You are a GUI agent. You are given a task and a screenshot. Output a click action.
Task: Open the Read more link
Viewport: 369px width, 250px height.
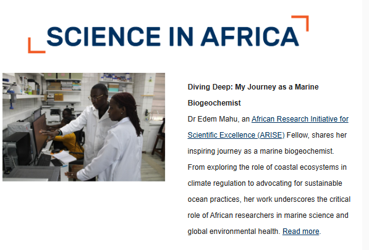pos(301,231)
